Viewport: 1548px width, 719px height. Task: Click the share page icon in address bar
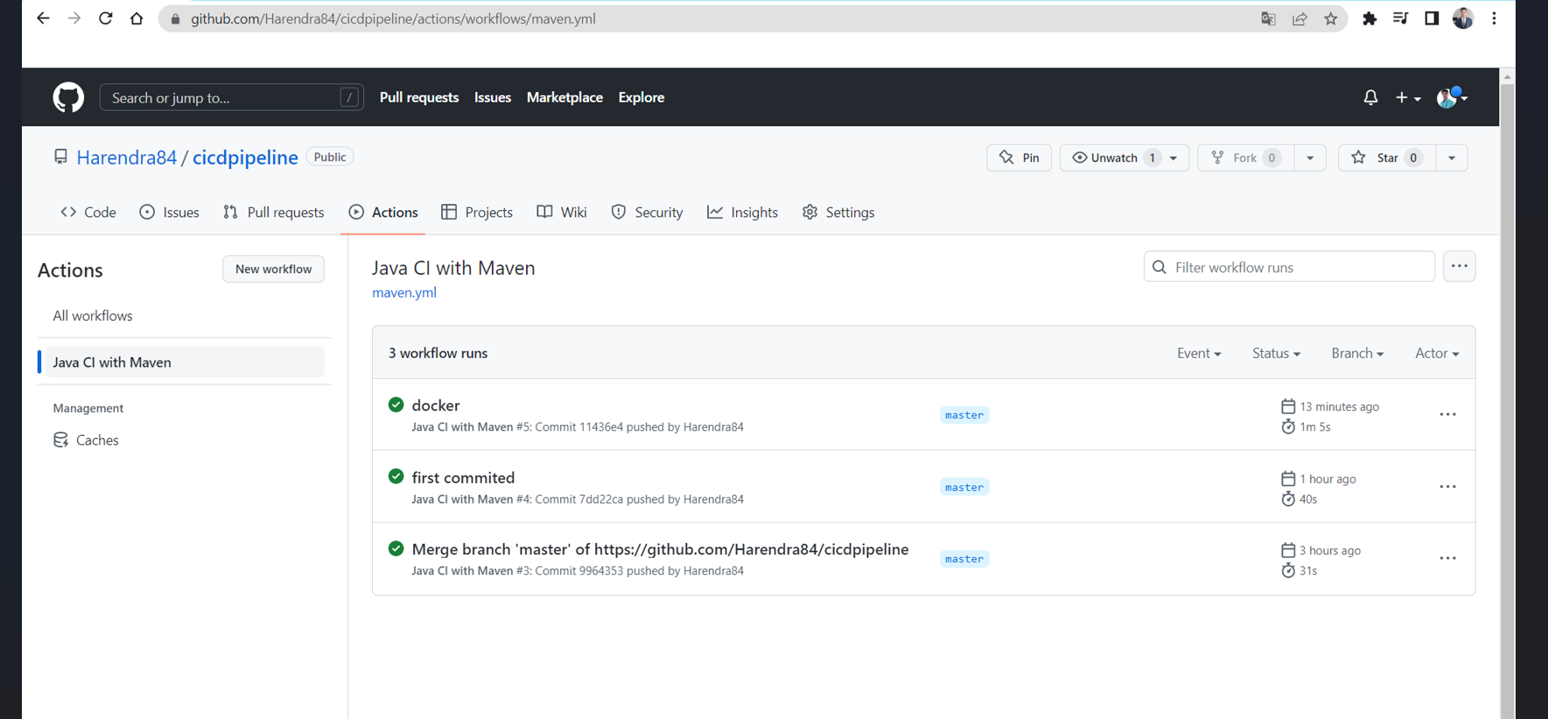point(1299,18)
